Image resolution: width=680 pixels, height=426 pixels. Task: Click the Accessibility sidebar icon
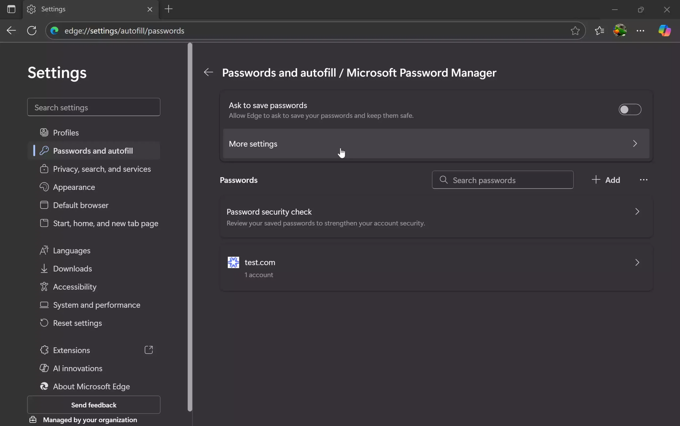pos(45,287)
